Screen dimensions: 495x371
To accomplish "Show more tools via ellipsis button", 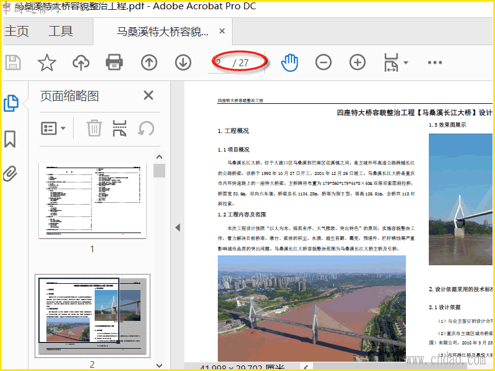I will [x=435, y=62].
